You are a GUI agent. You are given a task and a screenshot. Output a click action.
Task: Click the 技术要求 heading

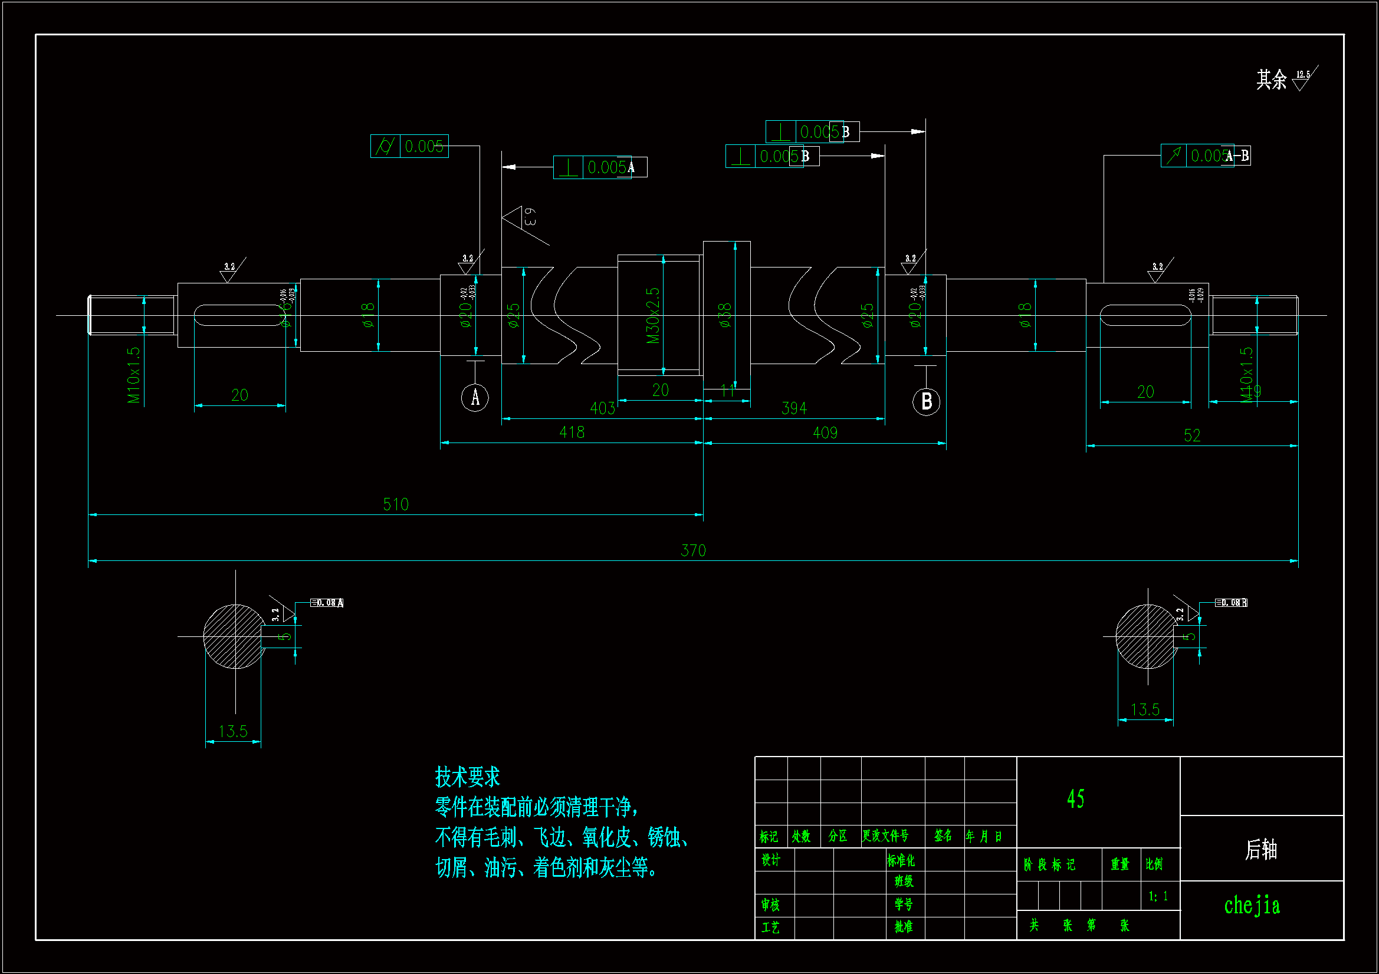[x=467, y=777]
